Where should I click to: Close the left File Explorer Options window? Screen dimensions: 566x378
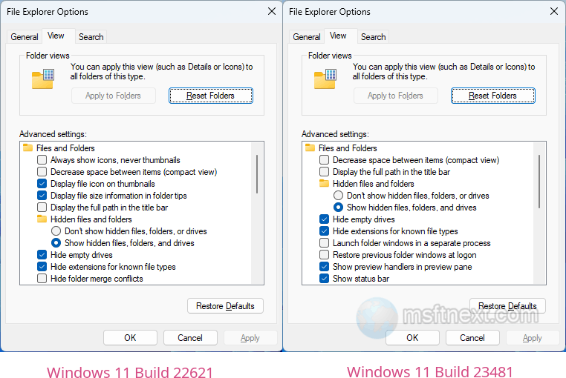pyautogui.click(x=272, y=12)
